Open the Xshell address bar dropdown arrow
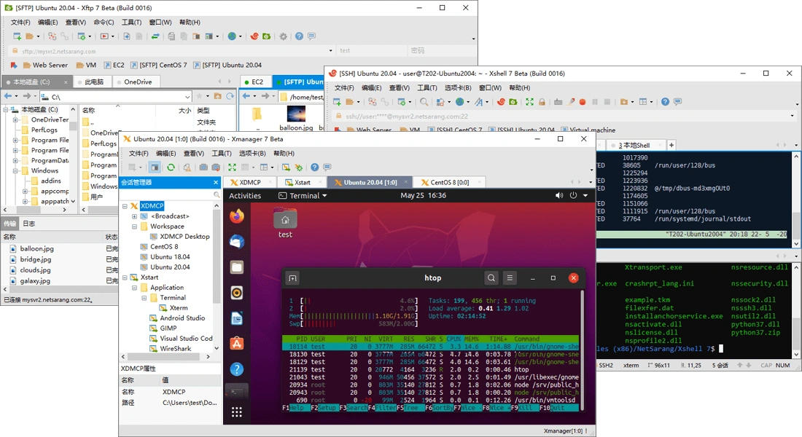Screen dimensions: 802x437 pyautogui.click(x=793, y=116)
